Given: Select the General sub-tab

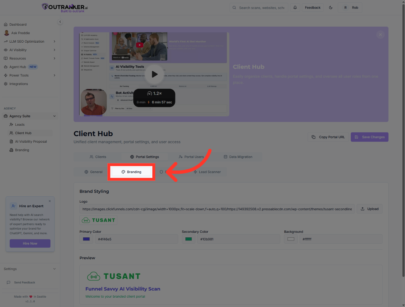Looking at the screenshot, I should pyautogui.click(x=93, y=172).
